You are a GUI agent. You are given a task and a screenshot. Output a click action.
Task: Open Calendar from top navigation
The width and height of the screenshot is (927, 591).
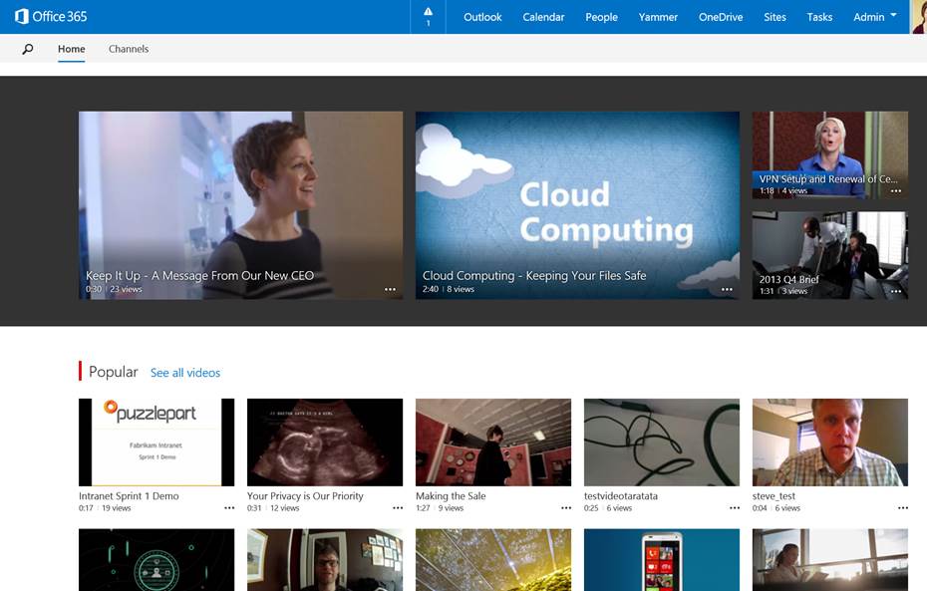543,17
